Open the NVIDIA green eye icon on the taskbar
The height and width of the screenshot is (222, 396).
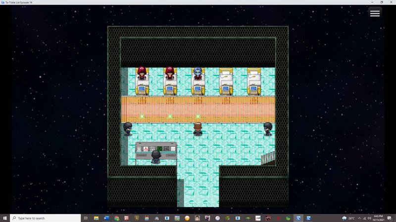[248, 218]
